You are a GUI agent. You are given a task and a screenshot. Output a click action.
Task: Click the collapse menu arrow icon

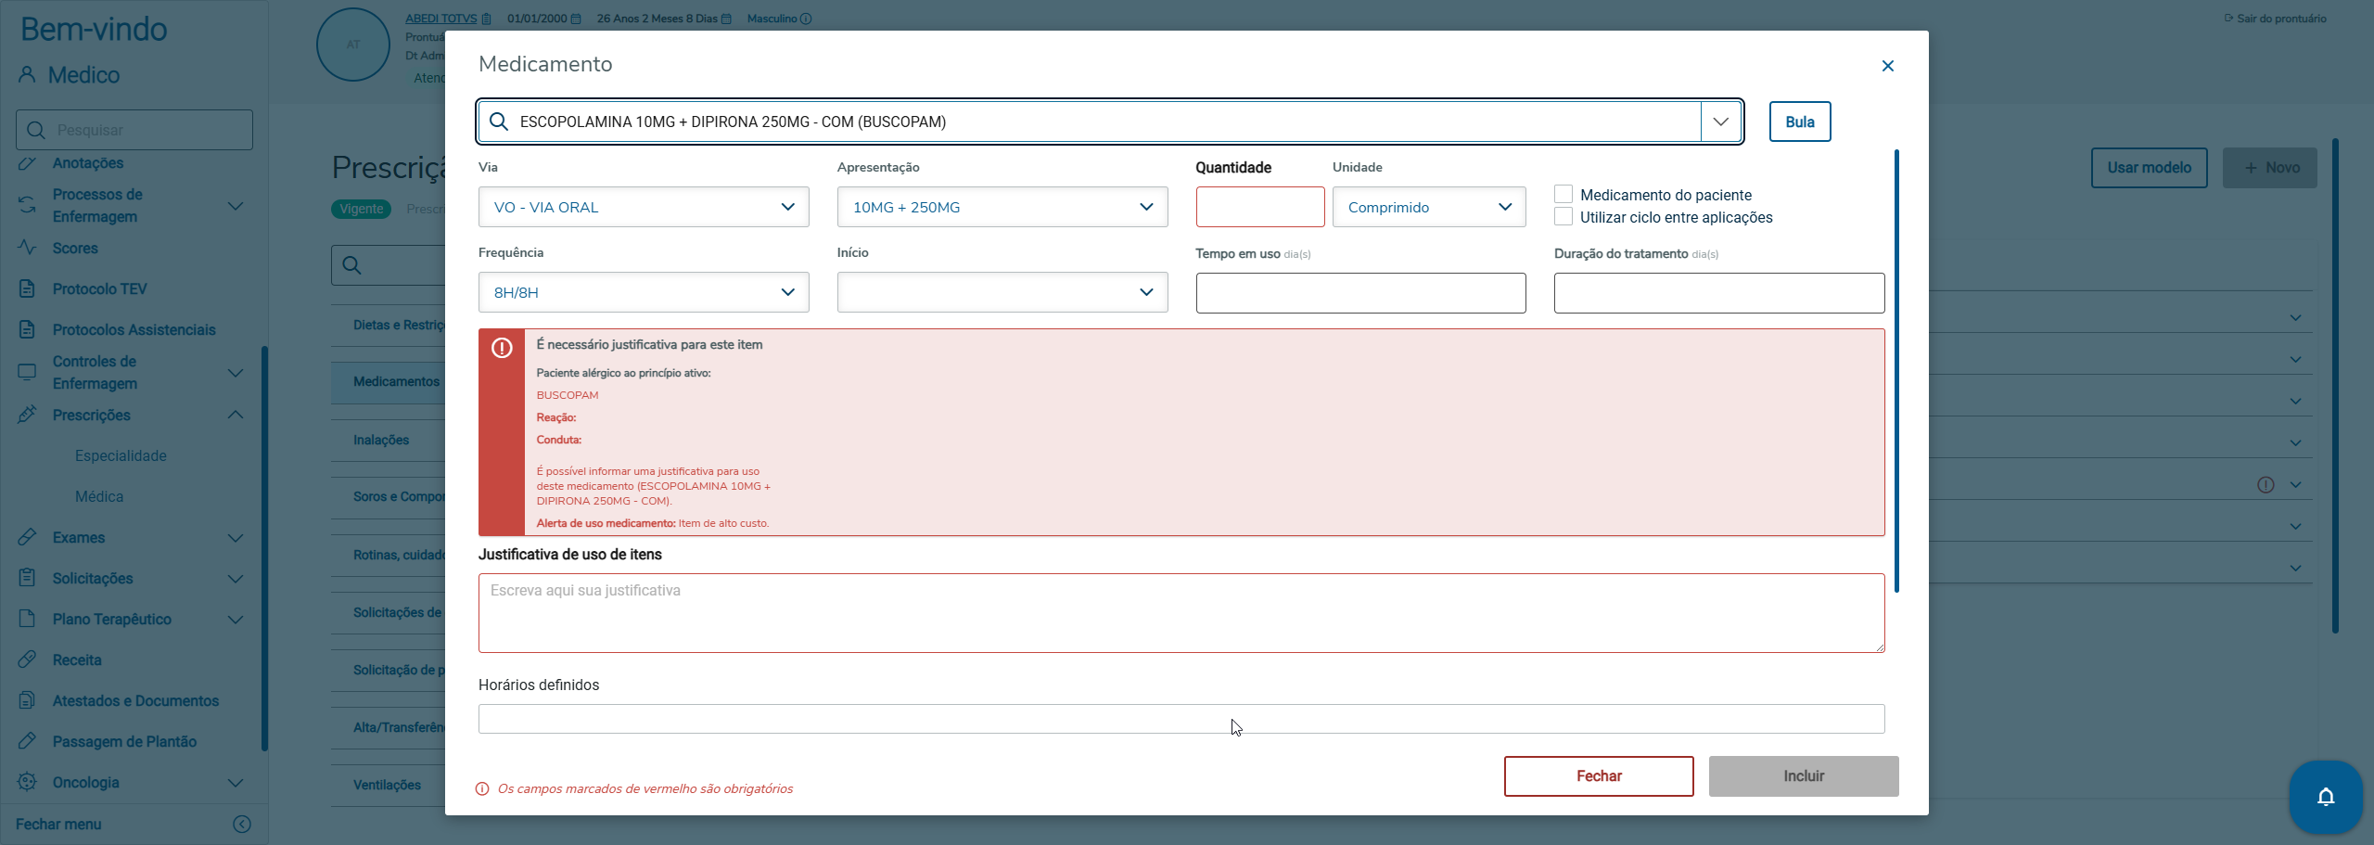(242, 824)
